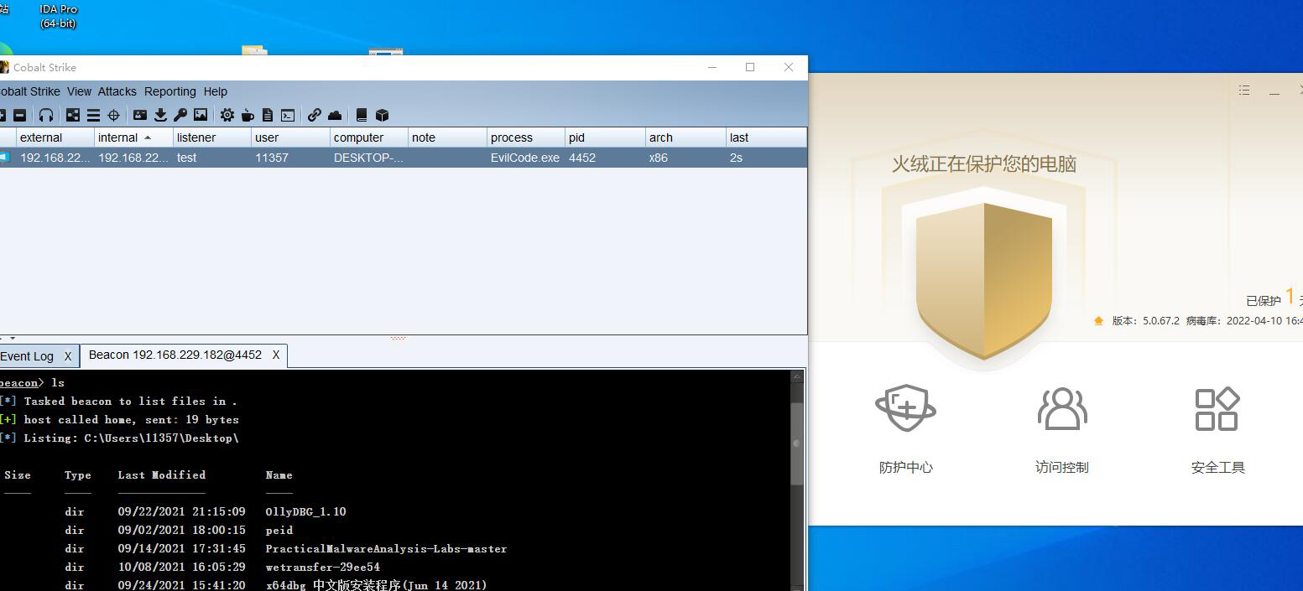Open the Listeners manager headphones icon
This screenshot has height=591, width=1303.
(x=45, y=115)
